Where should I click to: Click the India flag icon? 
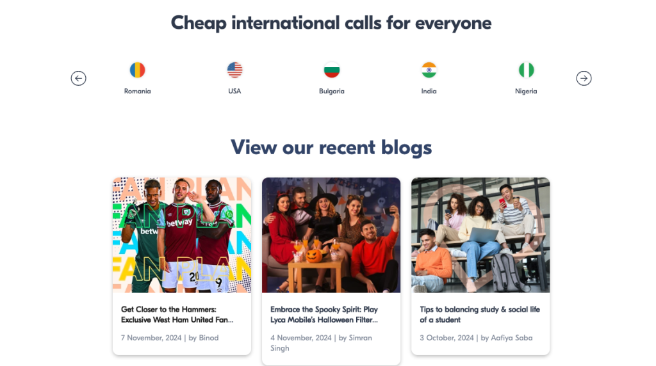point(429,70)
